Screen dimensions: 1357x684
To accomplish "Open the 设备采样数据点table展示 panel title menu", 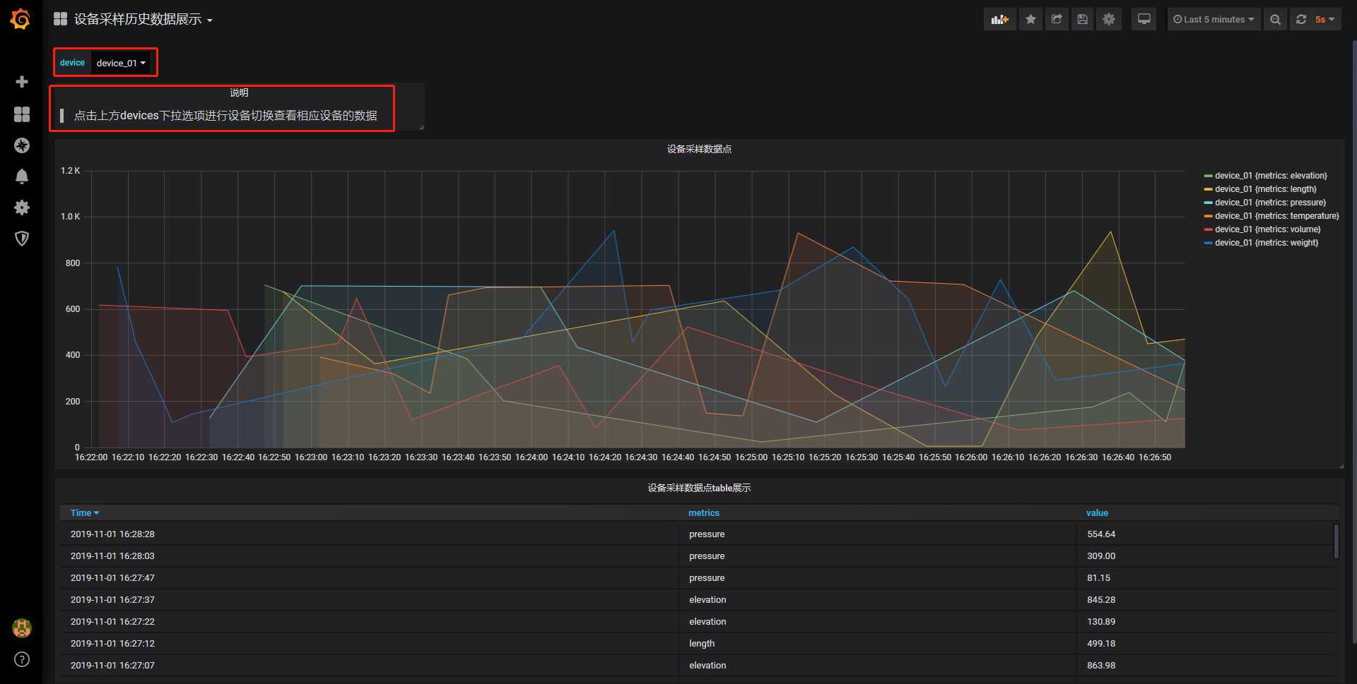I will click(x=699, y=488).
